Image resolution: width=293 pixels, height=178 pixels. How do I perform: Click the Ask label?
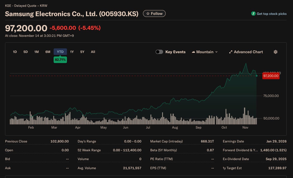coord(8,168)
